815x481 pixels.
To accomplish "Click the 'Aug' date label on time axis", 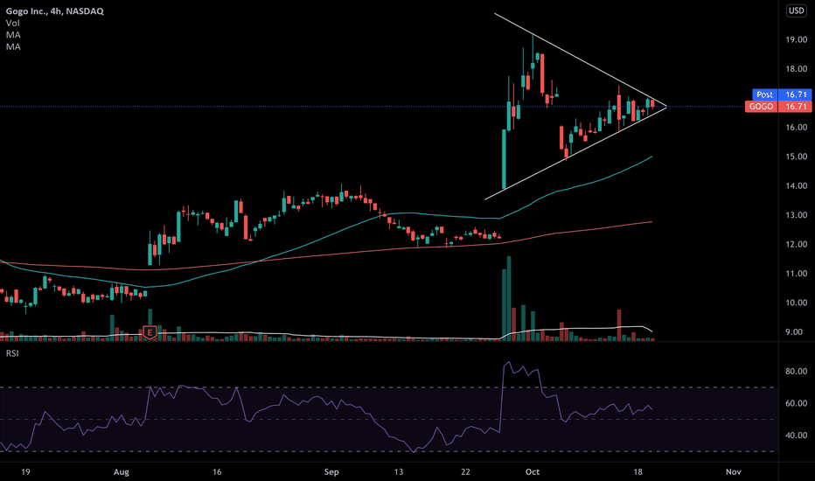I will coord(121,472).
